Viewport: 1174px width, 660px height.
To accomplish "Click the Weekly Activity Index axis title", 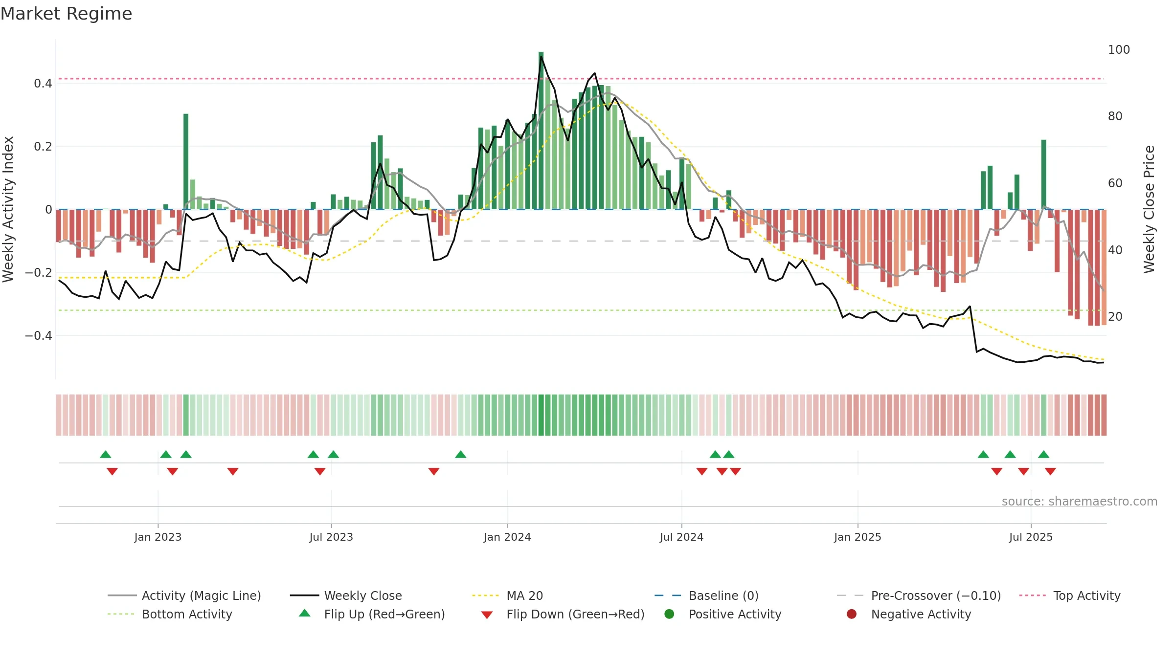I will (8, 209).
